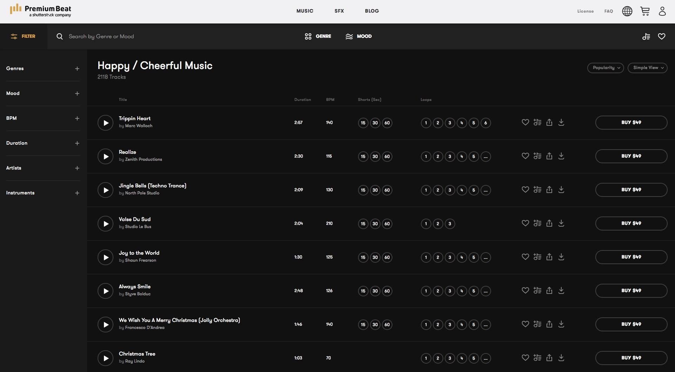
Task: Click the Search by Genre or Mood field
Action: click(x=140, y=36)
